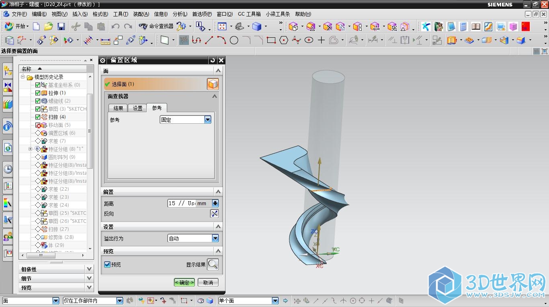This screenshot has width=549, height=307.
Task: Click the dialog settings gear icon
Action: tap(103, 60)
